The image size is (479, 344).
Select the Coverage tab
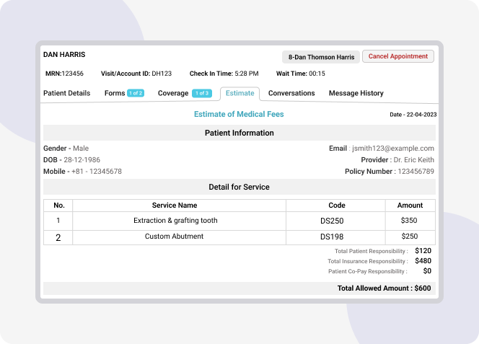(x=173, y=93)
